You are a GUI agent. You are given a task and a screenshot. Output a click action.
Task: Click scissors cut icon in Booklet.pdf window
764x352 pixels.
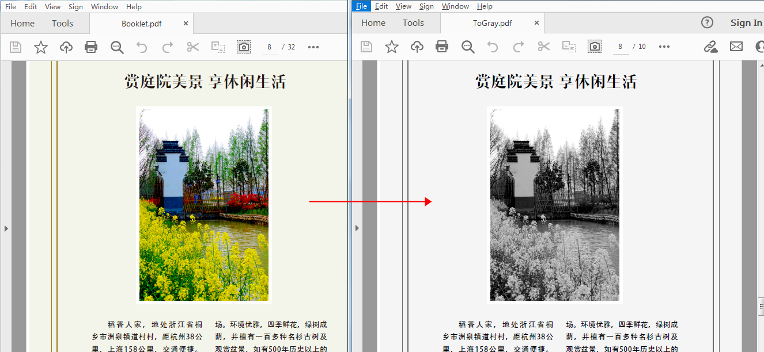click(192, 47)
